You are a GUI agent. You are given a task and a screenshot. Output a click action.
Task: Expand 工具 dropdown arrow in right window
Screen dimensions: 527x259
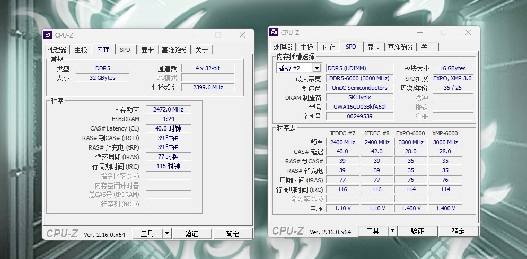tap(392, 231)
